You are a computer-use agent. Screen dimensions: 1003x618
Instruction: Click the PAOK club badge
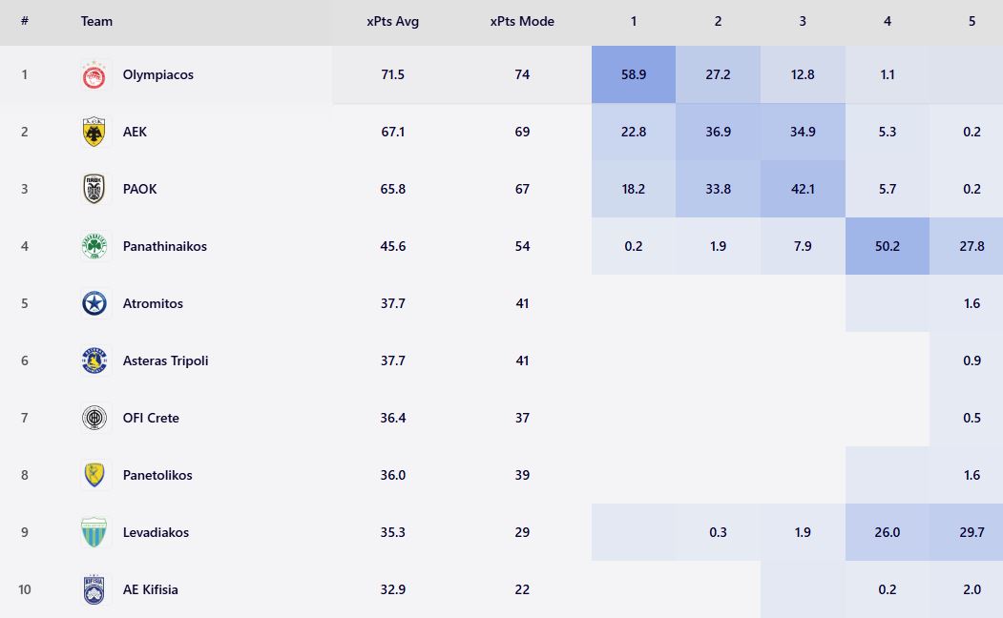94,189
